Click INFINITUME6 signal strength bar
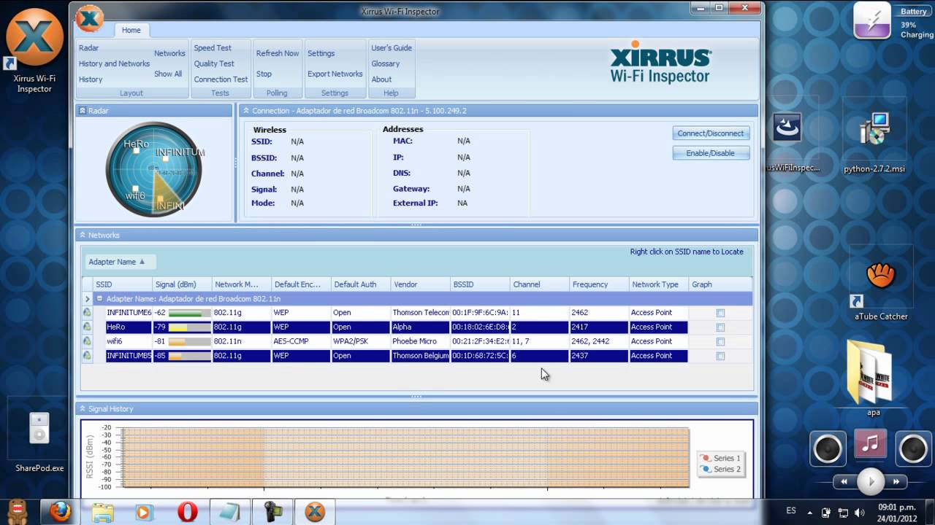The width and height of the screenshot is (935, 525). tap(189, 313)
